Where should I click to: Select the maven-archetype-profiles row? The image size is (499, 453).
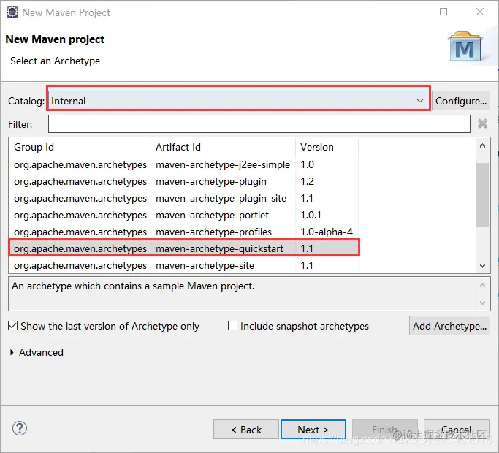(x=184, y=232)
